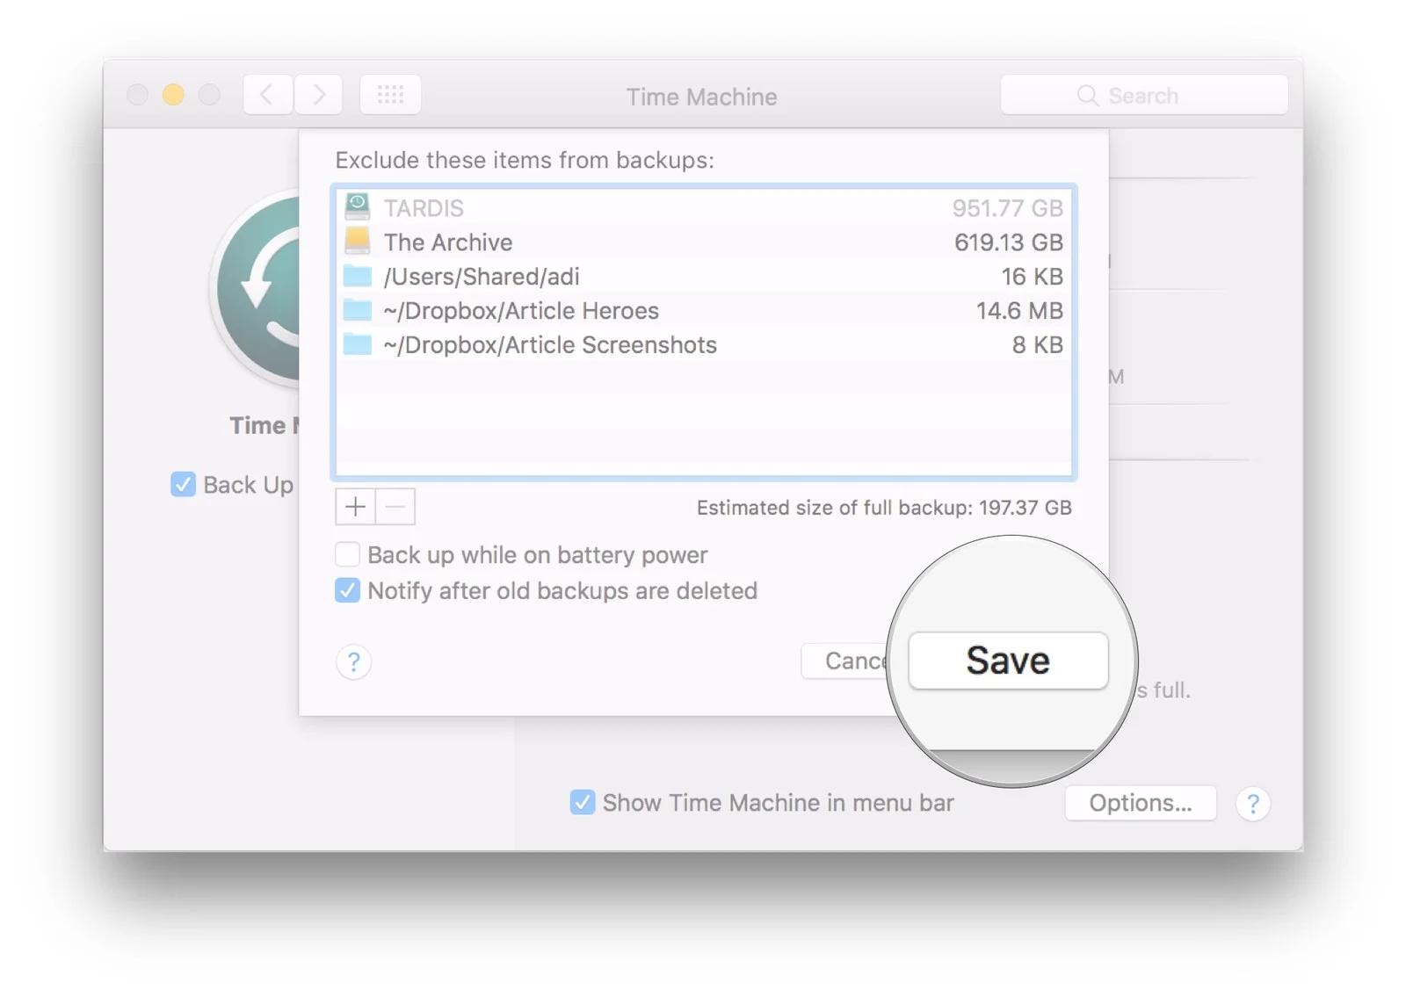Click the partially hidden Cancel button
Screen dimensions: 1406x997
click(x=847, y=661)
